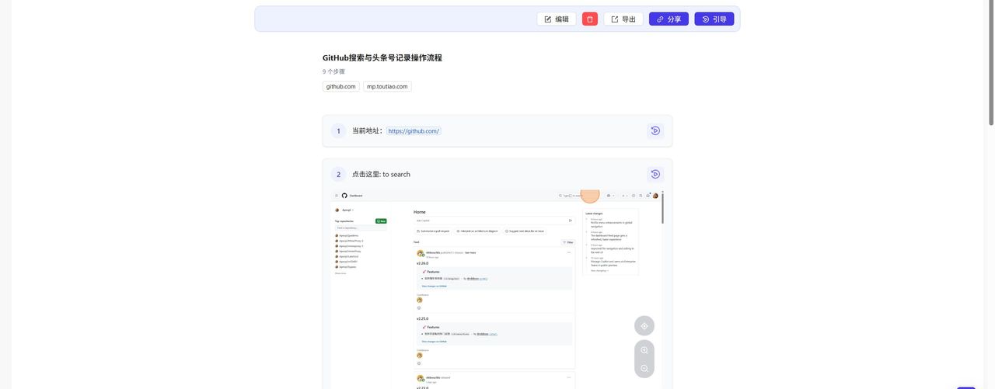This screenshot has width=995, height=389.
Task: Click the 分享 (share) button
Action: pyautogui.click(x=669, y=19)
